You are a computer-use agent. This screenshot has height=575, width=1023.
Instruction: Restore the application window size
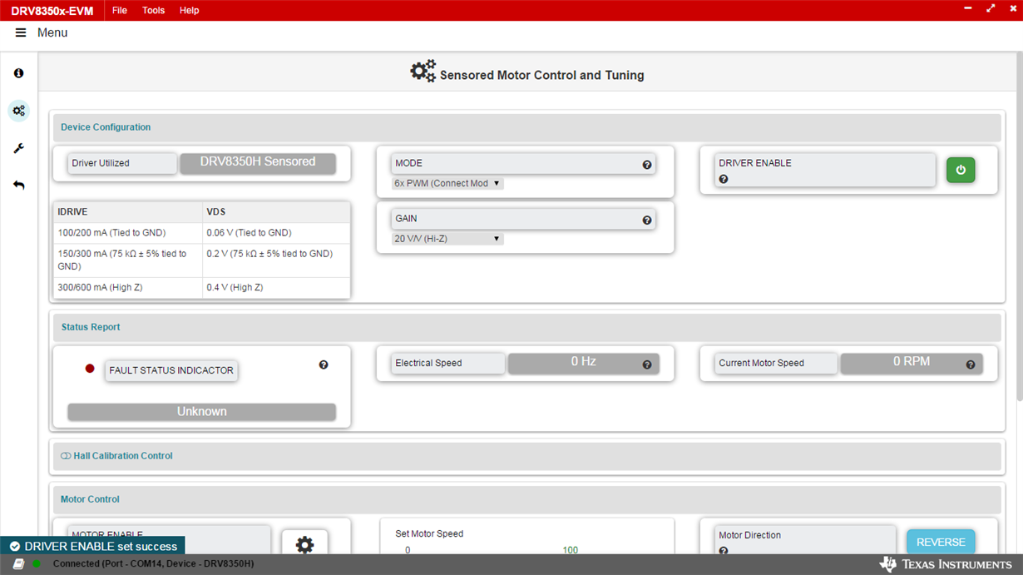pyautogui.click(x=991, y=8)
